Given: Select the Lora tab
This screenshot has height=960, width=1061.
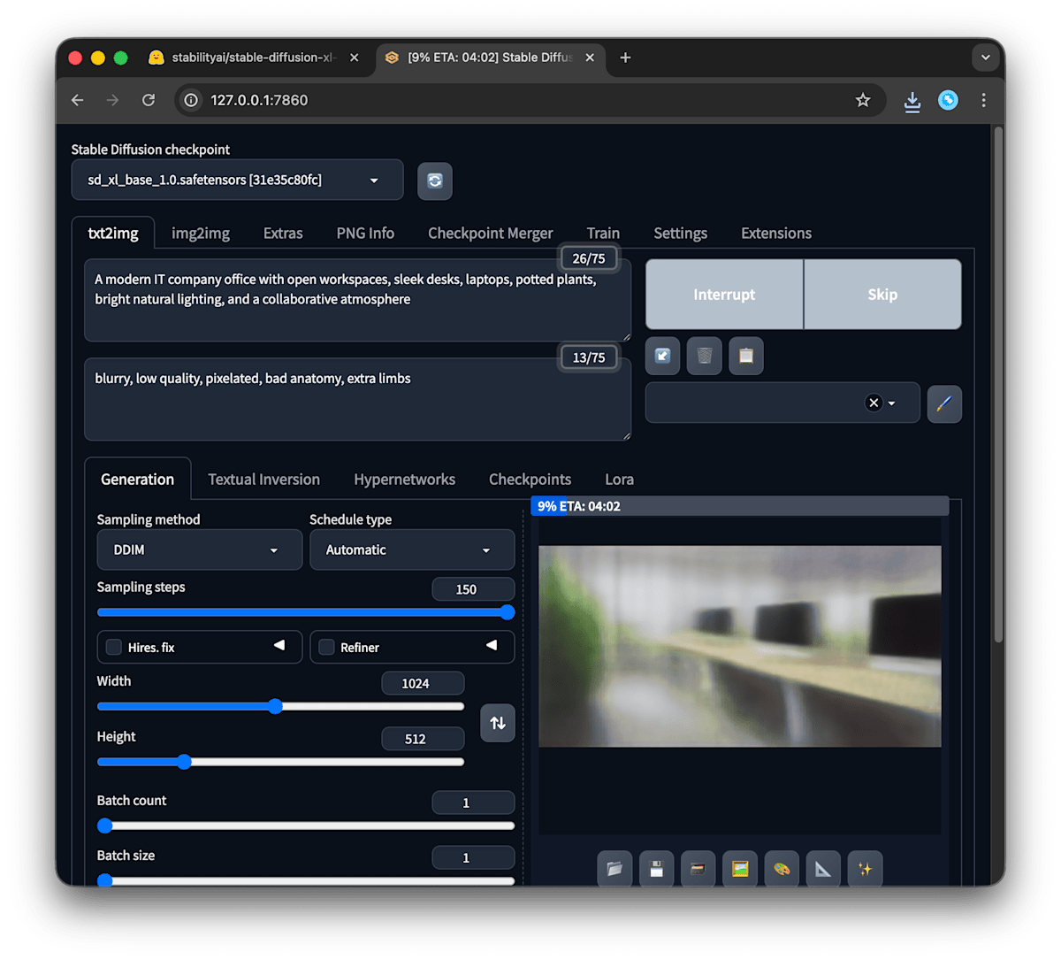Looking at the screenshot, I should [619, 480].
